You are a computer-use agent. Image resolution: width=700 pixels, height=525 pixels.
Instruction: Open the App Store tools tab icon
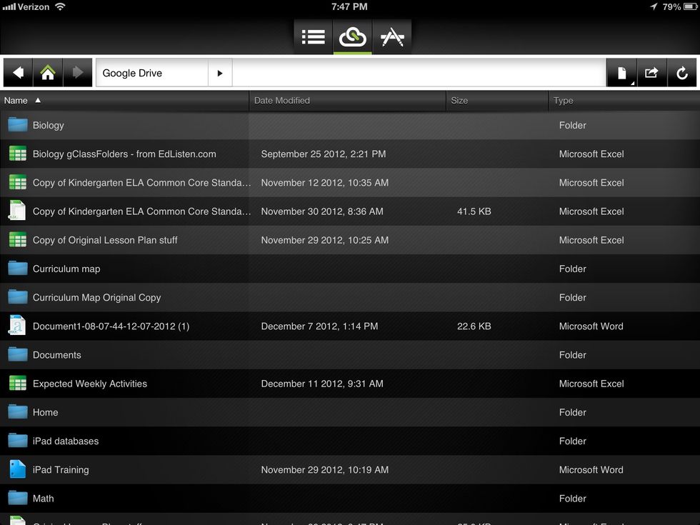pos(392,37)
